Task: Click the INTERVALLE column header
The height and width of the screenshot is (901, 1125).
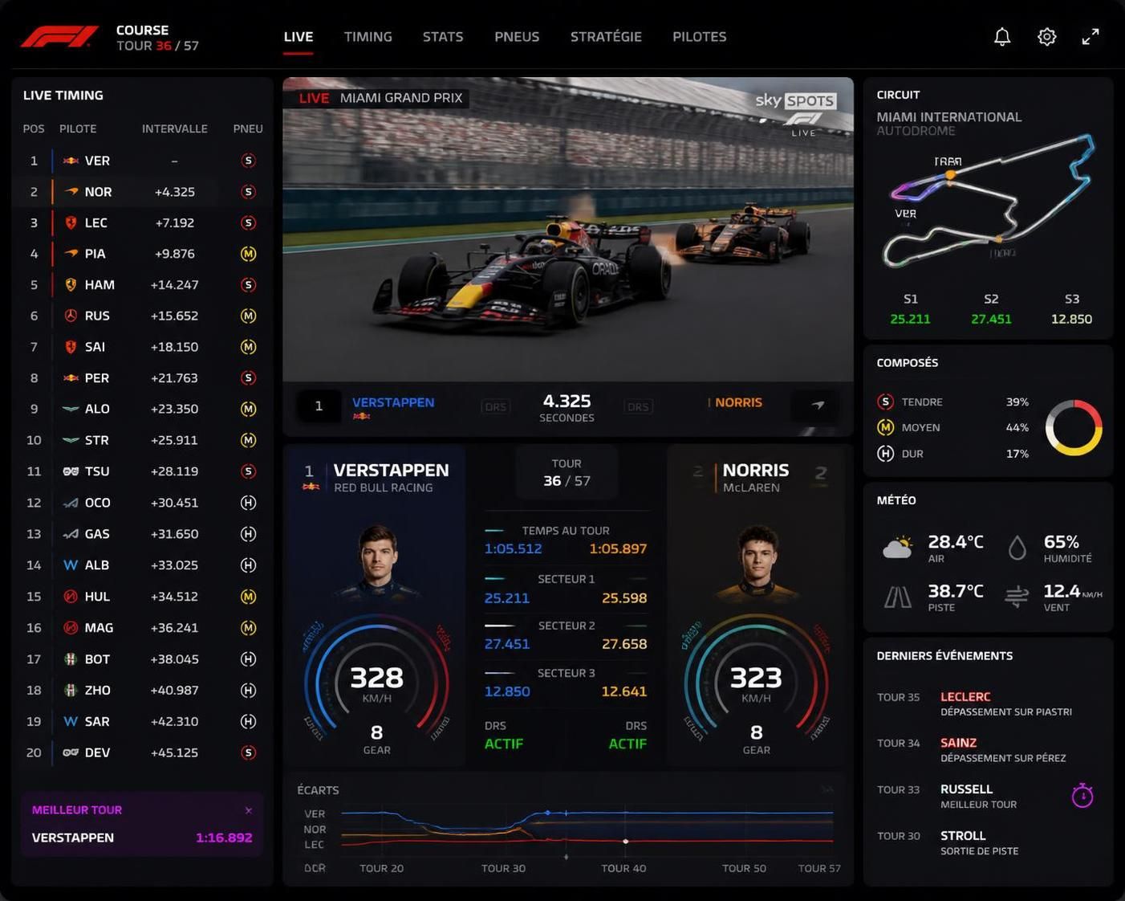Action: click(175, 128)
